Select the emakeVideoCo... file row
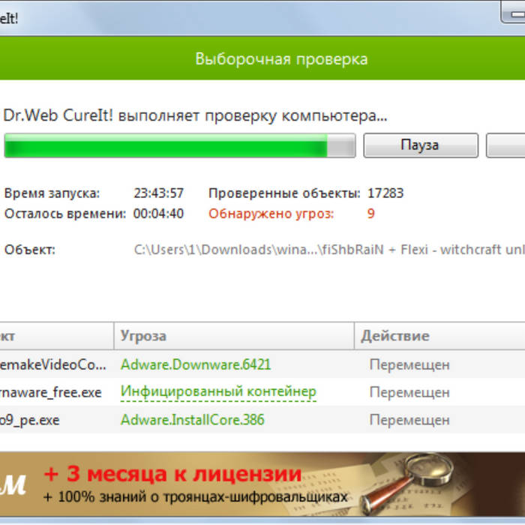The width and height of the screenshot is (525, 525). pos(54,364)
